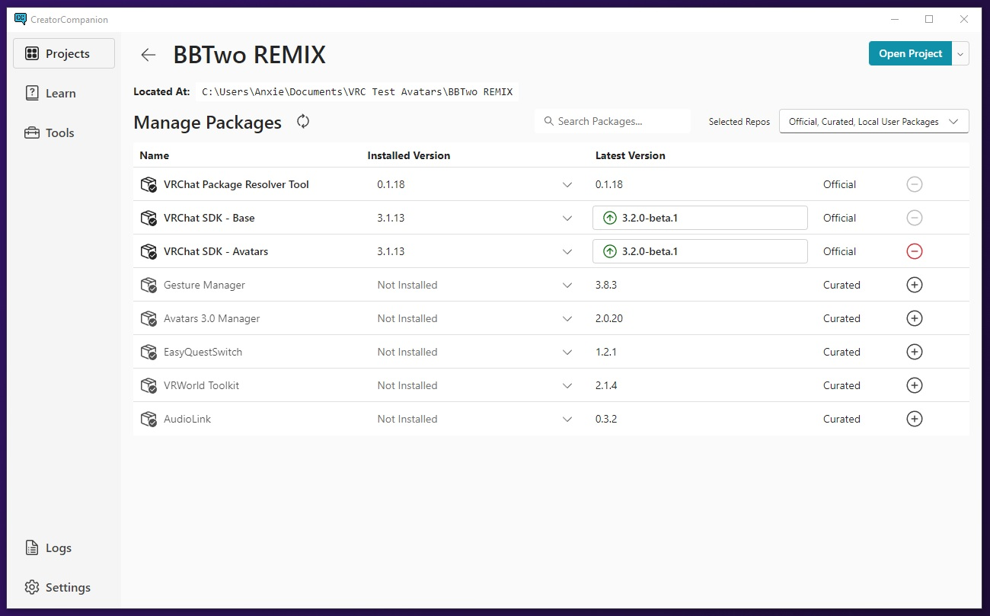This screenshot has width=990, height=616.
Task: Expand version dropdown for VRWorld Toolkit
Action: tap(567, 385)
